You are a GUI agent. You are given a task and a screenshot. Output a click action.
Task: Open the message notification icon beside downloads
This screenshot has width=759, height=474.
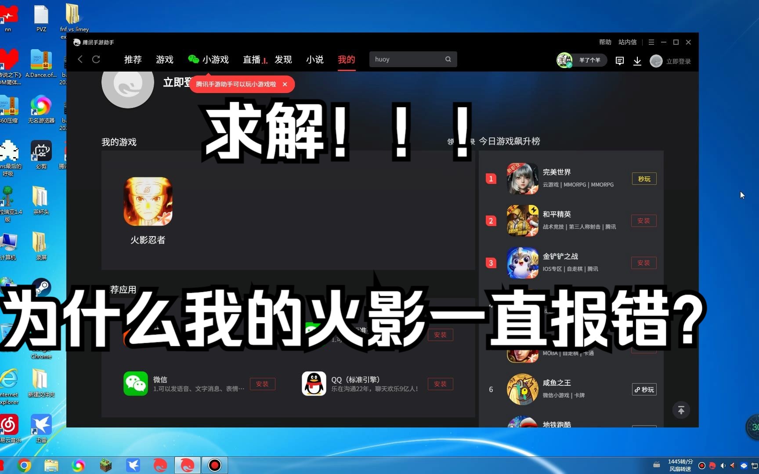coord(619,61)
